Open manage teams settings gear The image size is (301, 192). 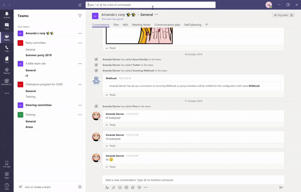click(80, 187)
